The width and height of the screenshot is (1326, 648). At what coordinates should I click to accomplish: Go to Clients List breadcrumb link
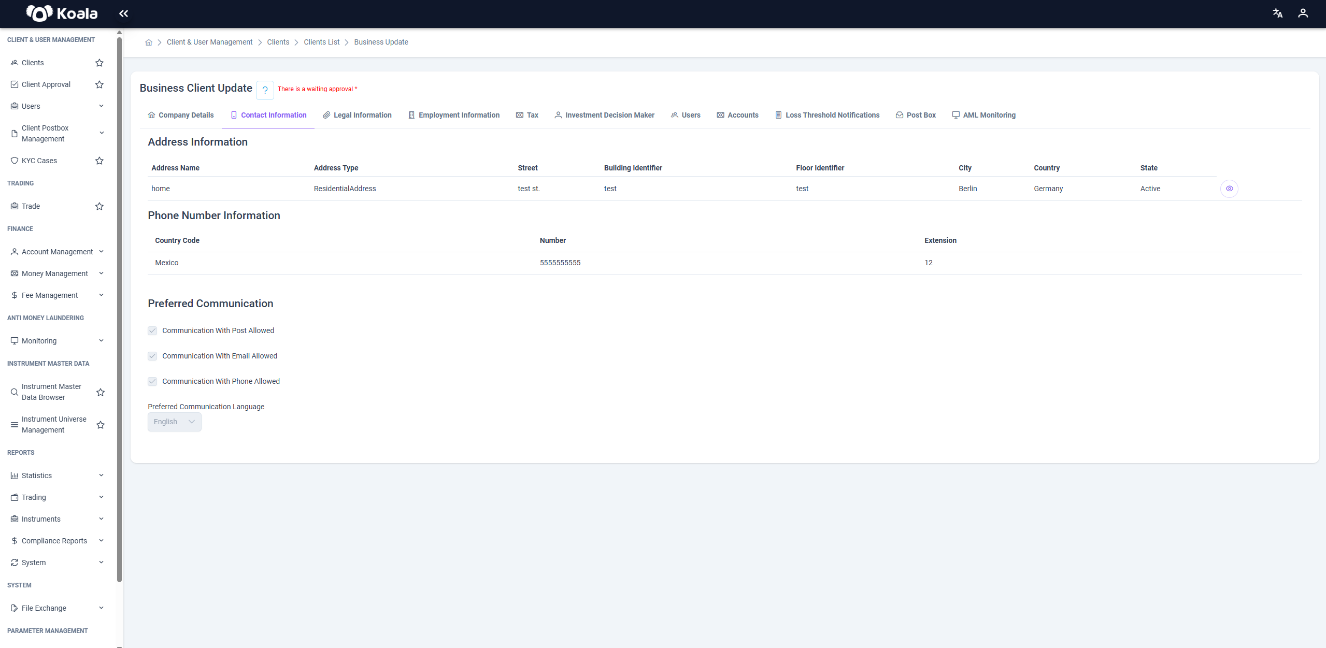point(322,42)
